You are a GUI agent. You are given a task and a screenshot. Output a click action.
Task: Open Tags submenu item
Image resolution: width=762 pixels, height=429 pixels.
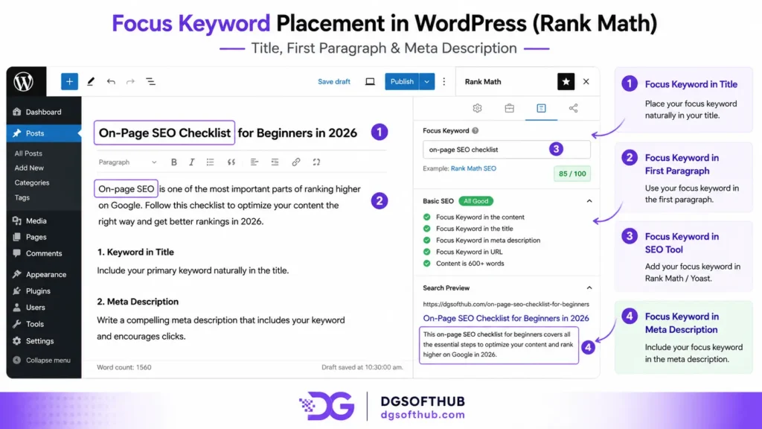coord(22,197)
